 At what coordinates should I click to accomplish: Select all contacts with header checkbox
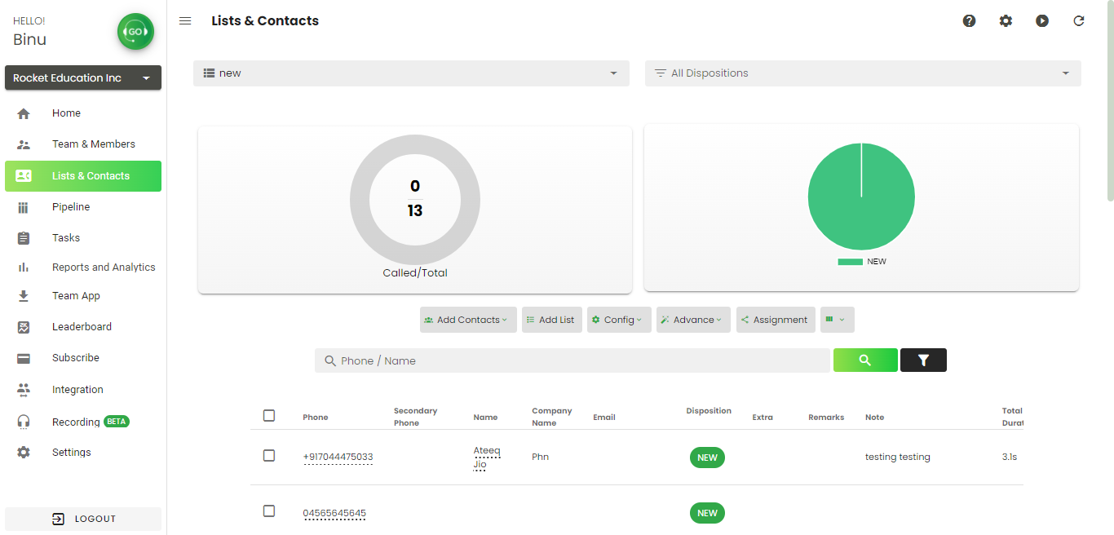[269, 416]
